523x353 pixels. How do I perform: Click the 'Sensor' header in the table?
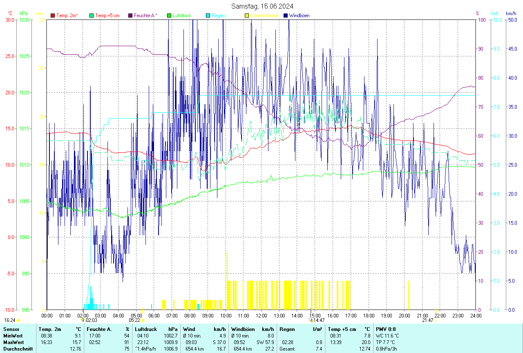(x=11, y=329)
